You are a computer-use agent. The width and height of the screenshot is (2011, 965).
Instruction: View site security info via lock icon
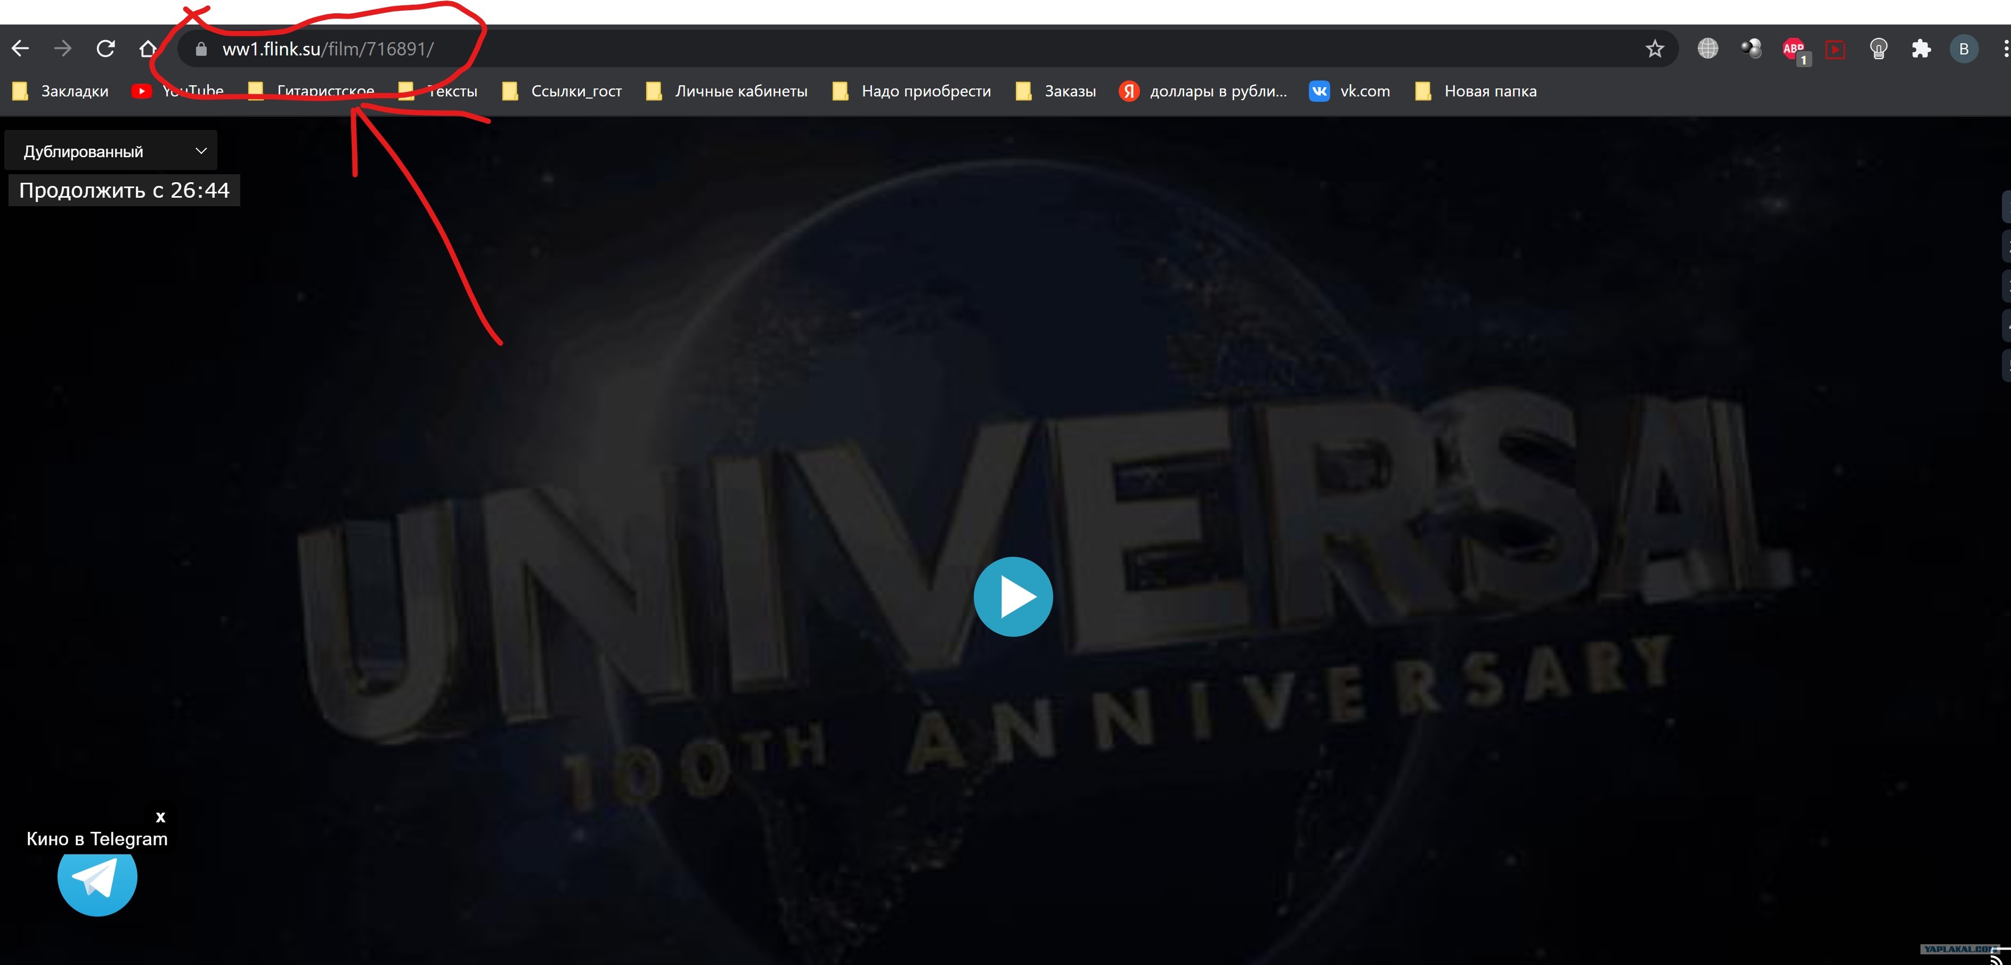coord(201,49)
